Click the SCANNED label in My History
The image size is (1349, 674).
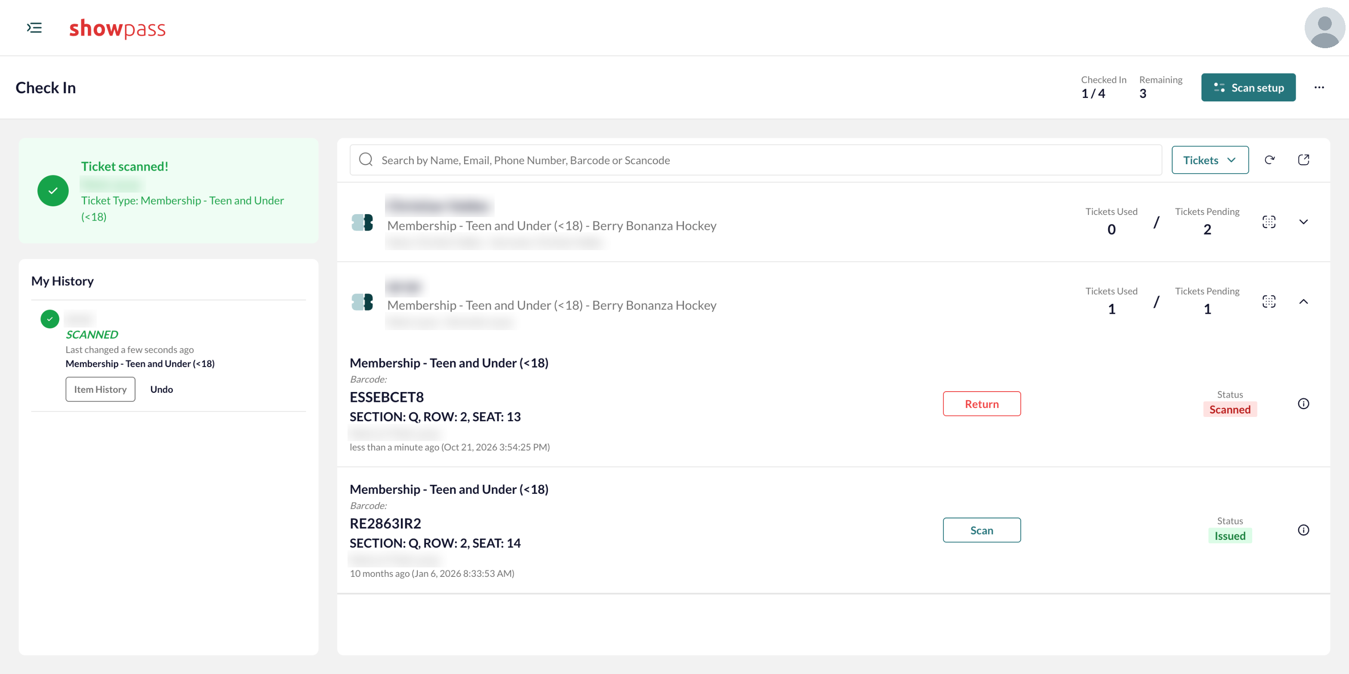point(92,334)
